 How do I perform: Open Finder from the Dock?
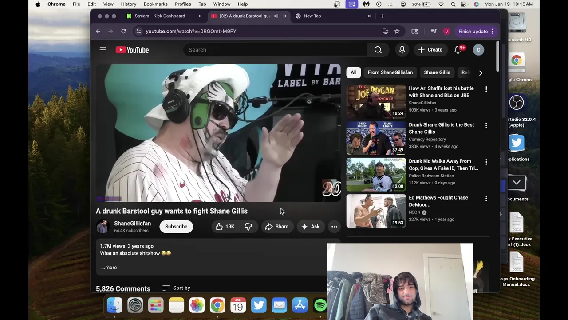(x=114, y=305)
